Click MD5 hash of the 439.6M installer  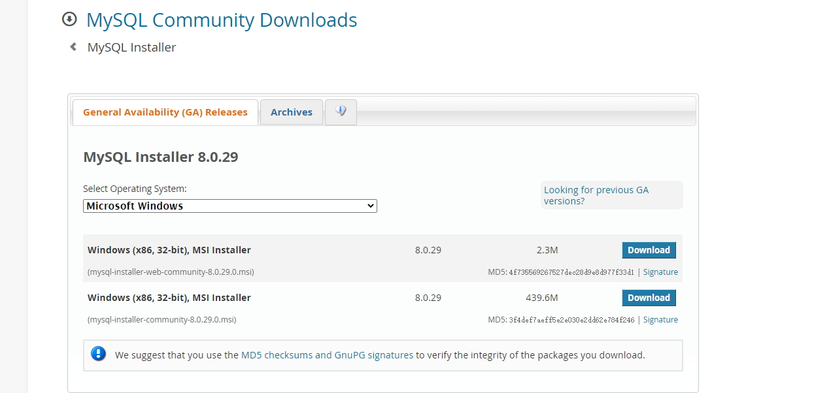pyautogui.click(x=571, y=320)
